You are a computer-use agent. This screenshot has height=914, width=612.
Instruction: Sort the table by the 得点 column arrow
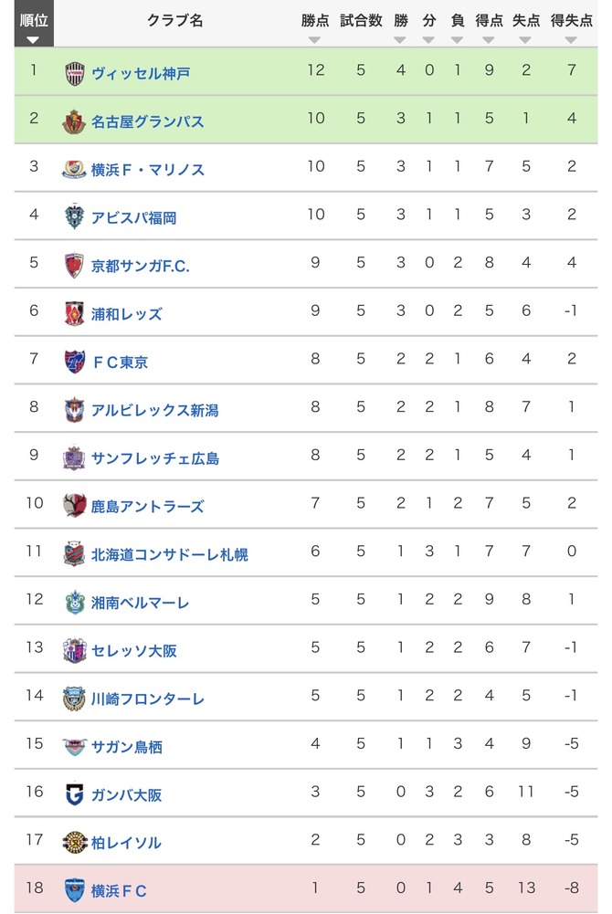pos(489,40)
